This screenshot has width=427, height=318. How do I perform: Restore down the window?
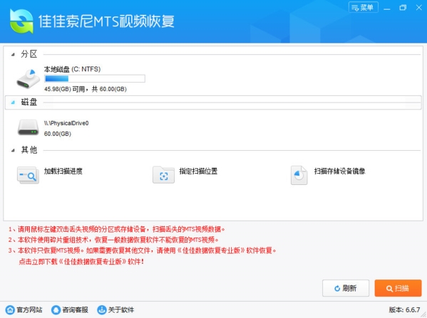403,8
